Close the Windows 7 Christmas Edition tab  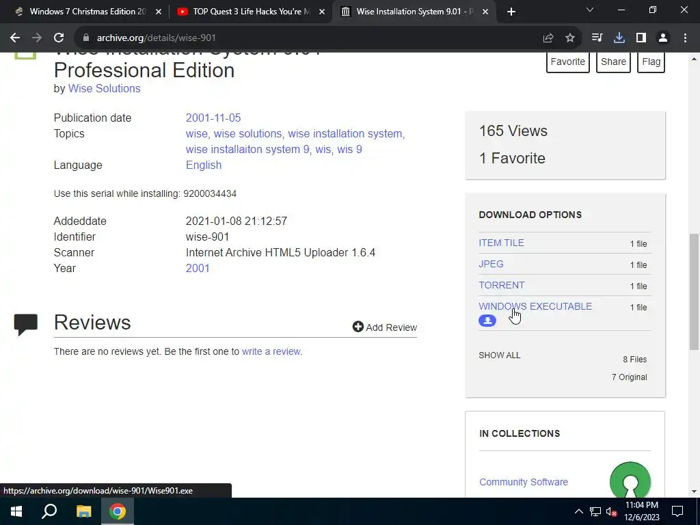pos(159,12)
